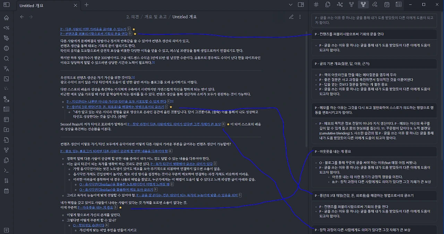Click footnote [2] after '자기 자신을 위한 것이다'
The height and width of the screenshot is (234, 444).
(133, 77)
